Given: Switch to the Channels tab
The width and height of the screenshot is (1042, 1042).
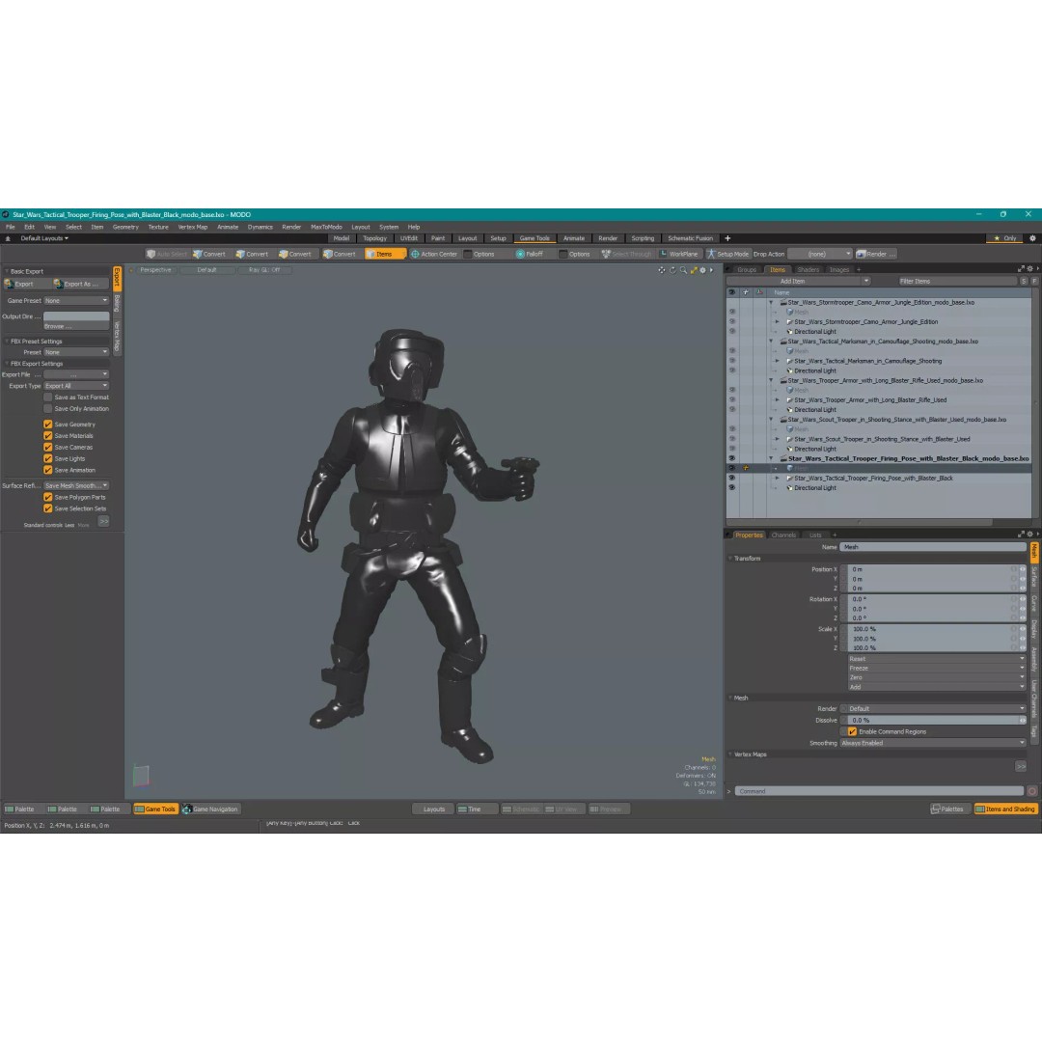Looking at the screenshot, I should click(783, 535).
